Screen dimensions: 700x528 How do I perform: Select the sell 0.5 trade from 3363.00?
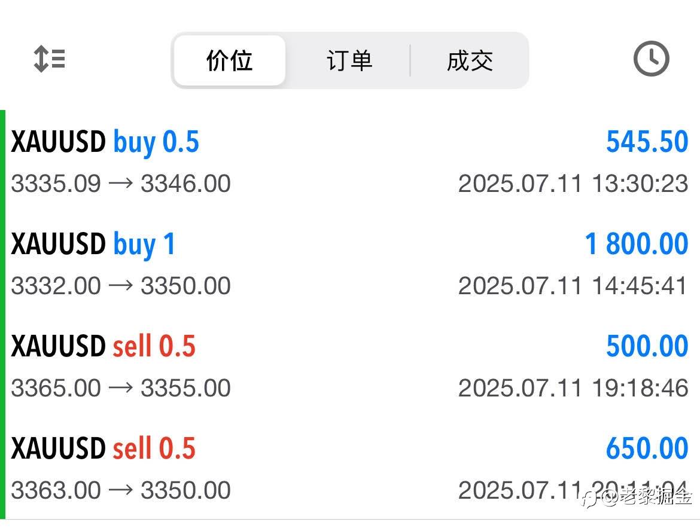click(x=350, y=468)
